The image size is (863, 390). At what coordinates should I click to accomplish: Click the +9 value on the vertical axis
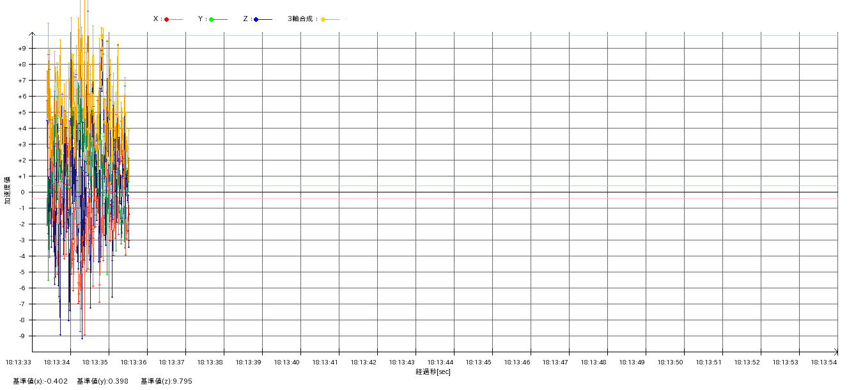click(x=22, y=49)
